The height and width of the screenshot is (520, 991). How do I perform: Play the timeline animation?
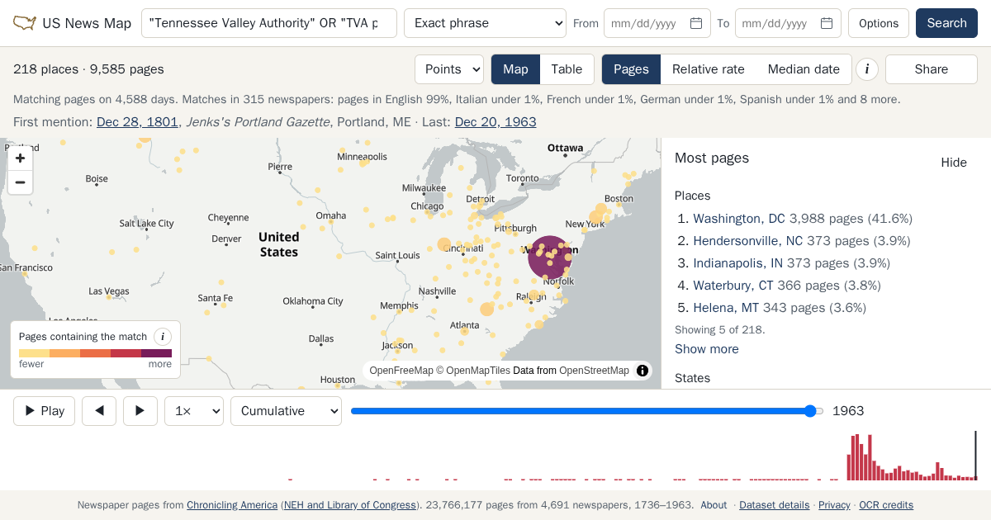pos(45,411)
